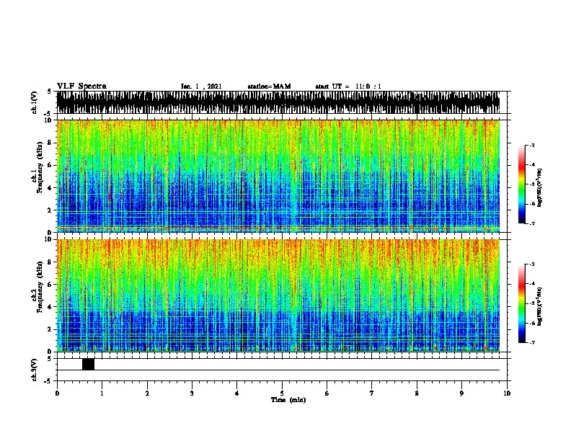
Task: Click the black pulse block in ch.3 panel
Action: pyautogui.click(x=88, y=364)
